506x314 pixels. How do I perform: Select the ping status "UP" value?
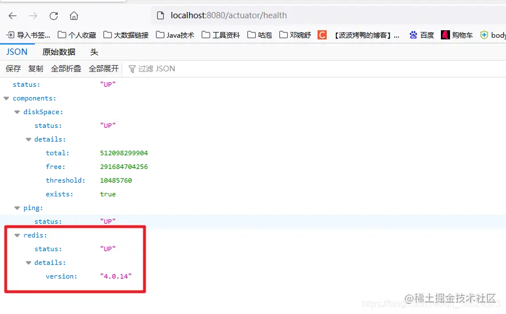(108, 222)
